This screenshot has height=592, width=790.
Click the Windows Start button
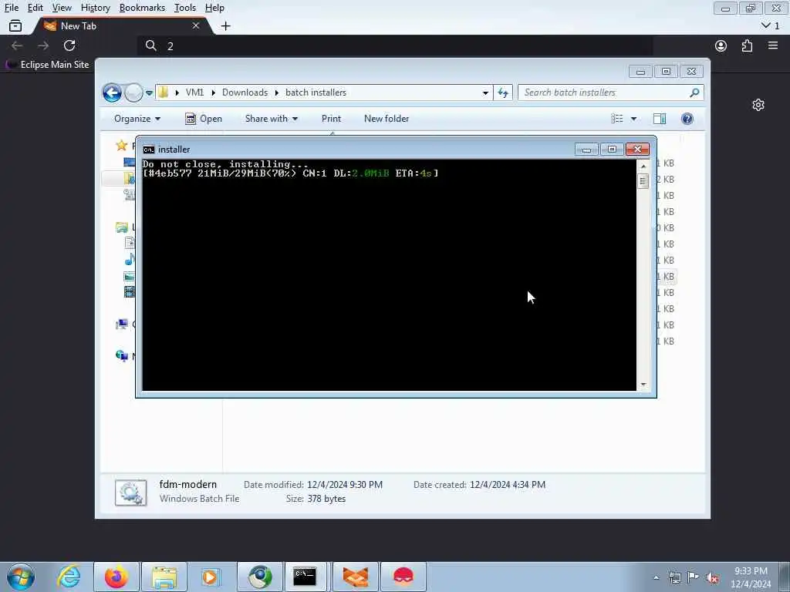pos(21,577)
